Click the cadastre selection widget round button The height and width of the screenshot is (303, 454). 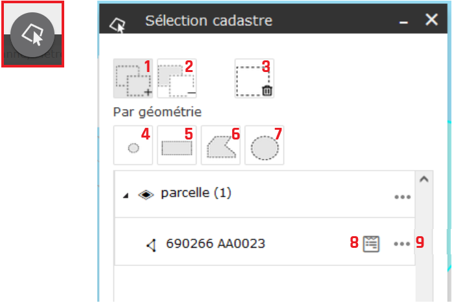click(x=32, y=34)
